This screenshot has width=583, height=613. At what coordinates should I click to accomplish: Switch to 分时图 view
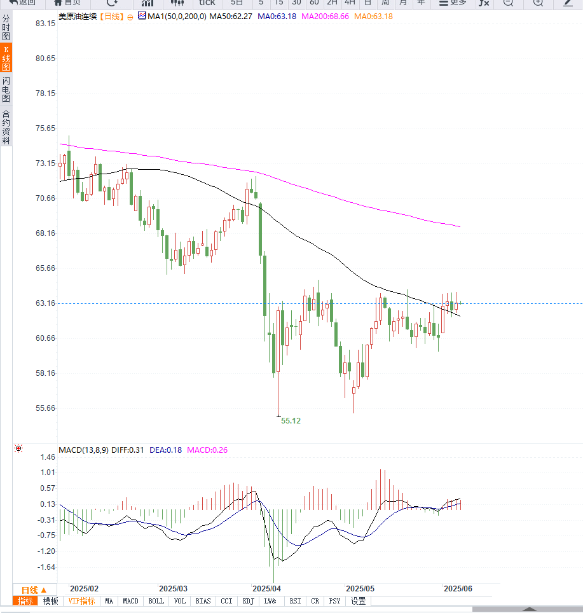[x=6, y=29]
